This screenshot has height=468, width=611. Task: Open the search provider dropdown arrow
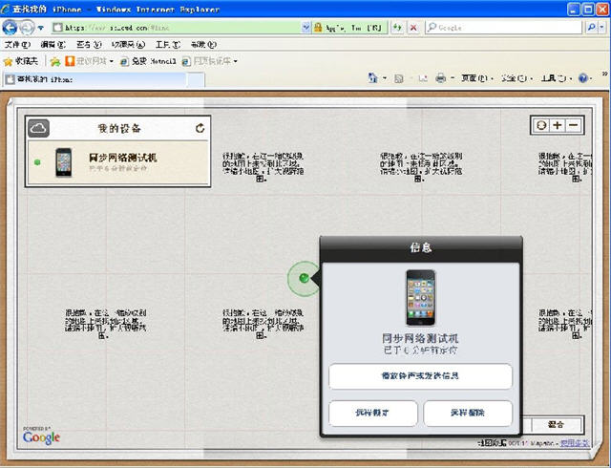(602, 28)
